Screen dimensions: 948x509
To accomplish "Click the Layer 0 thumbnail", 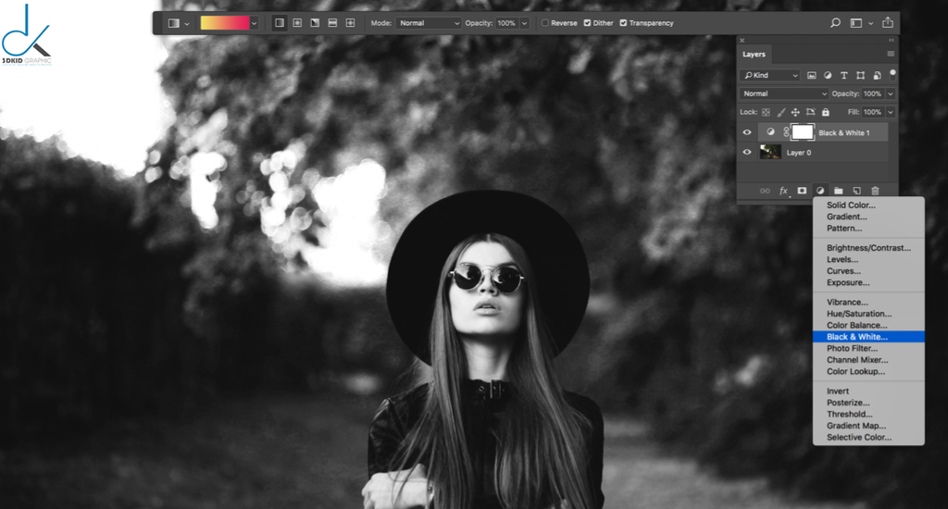I will pyautogui.click(x=770, y=152).
